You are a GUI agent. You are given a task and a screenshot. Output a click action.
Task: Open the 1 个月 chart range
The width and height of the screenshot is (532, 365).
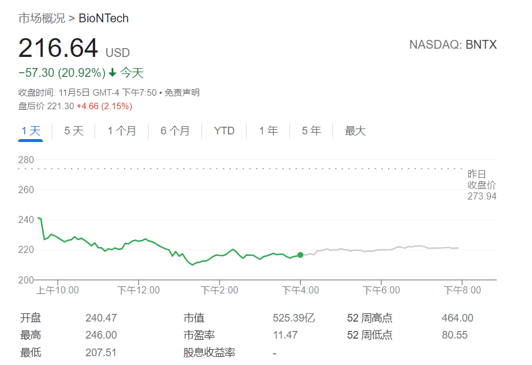(x=122, y=131)
